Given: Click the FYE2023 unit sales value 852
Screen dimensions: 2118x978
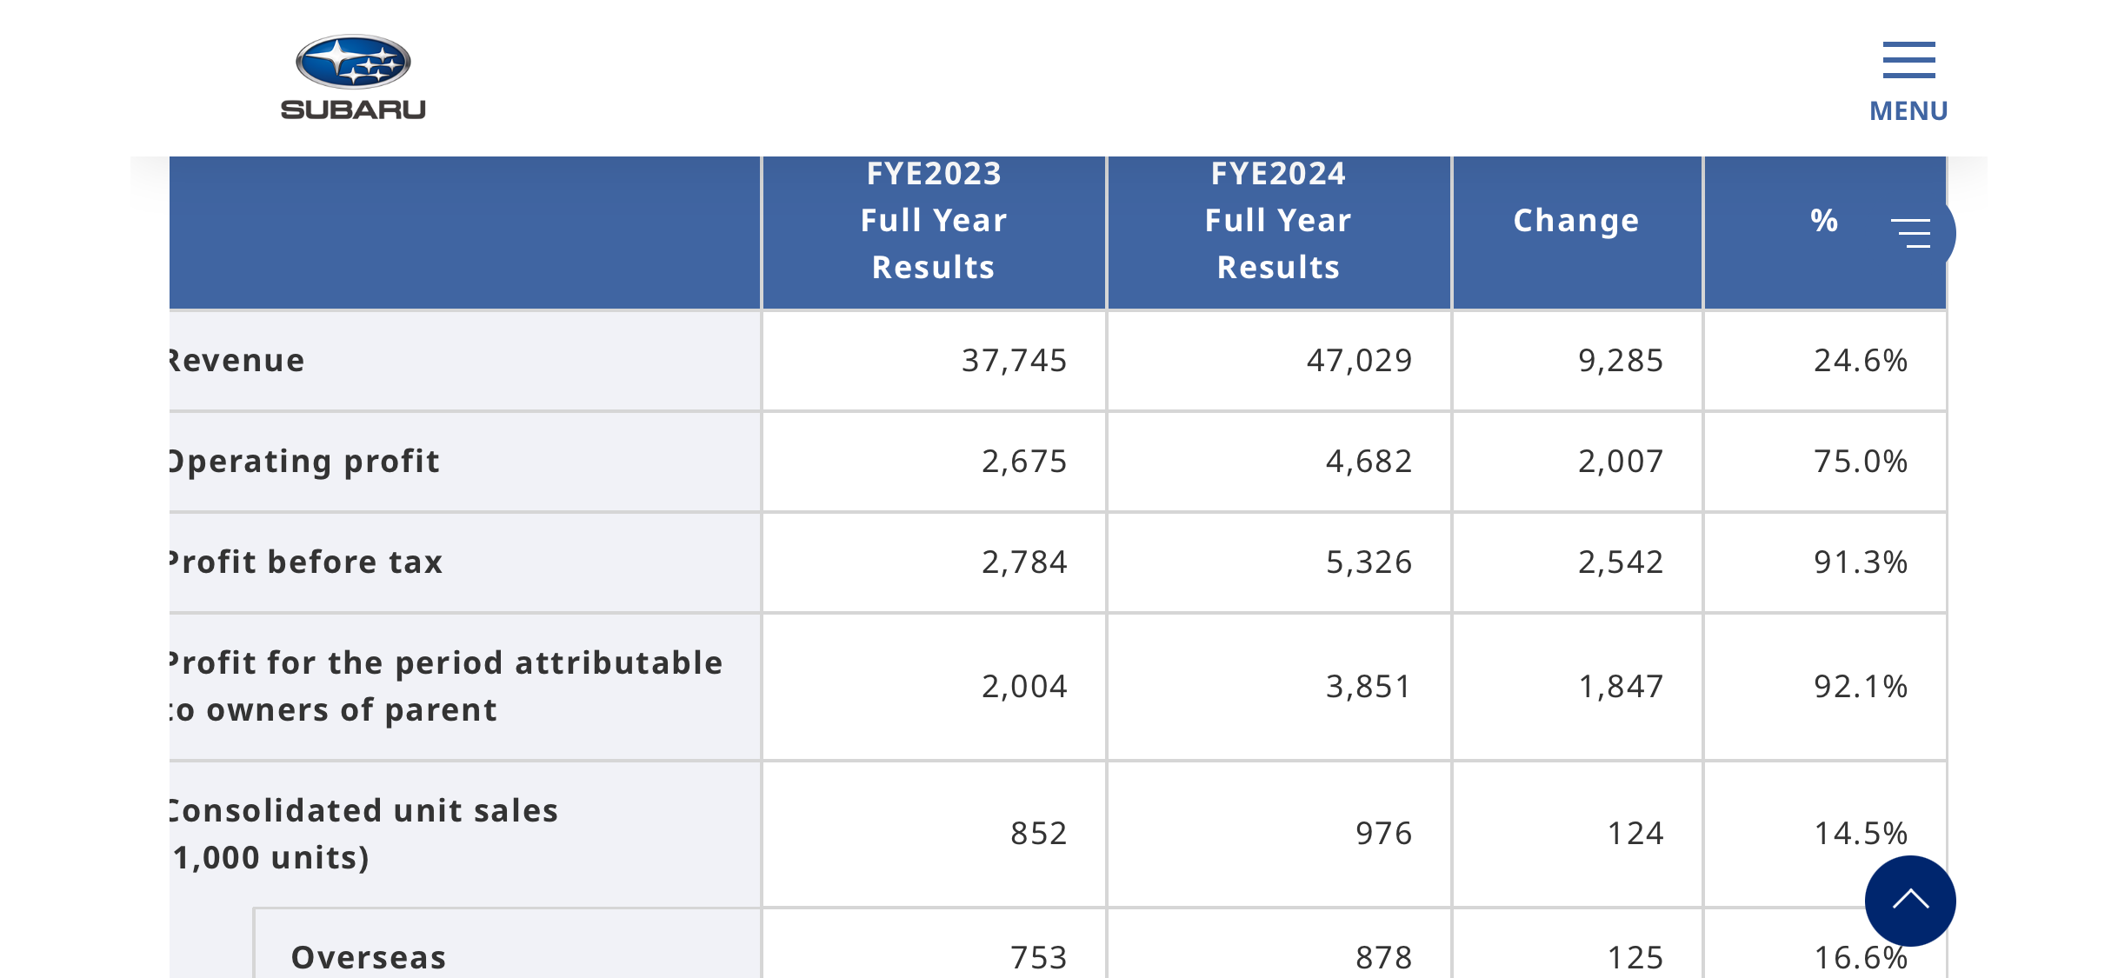Looking at the screenshot, I should point(1039,834).
